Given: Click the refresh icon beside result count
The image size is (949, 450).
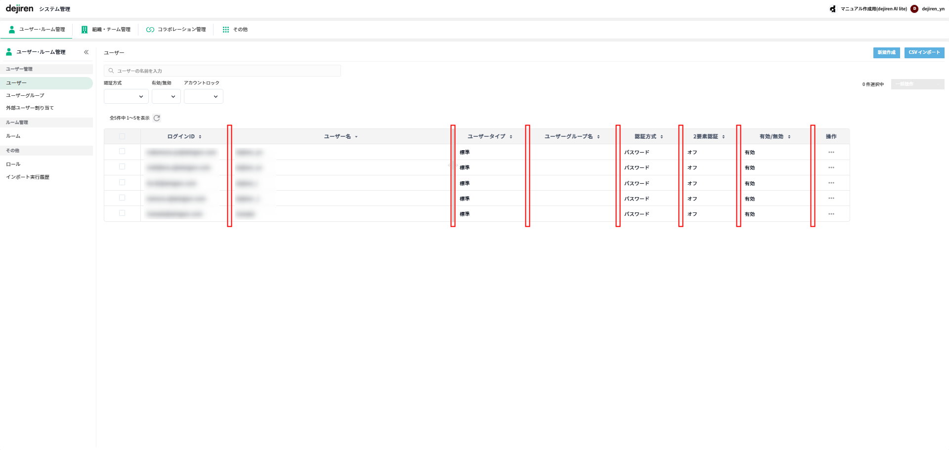Looking at the screenshot, I should click(157, 118).
